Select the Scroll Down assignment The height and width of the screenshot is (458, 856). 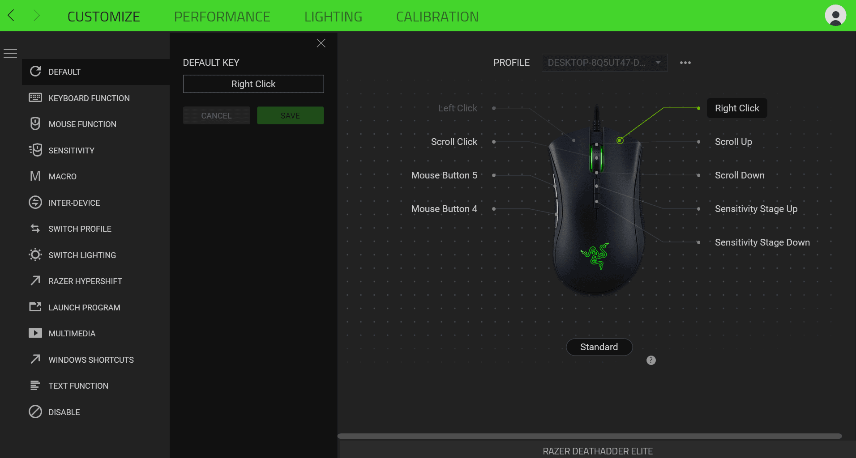(740, 175)
